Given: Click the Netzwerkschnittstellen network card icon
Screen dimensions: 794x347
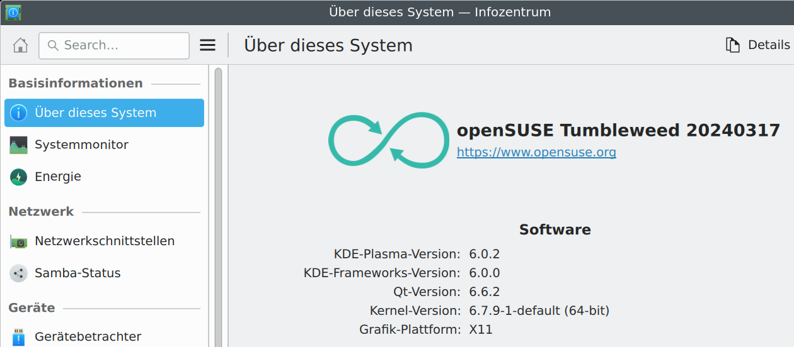Looking at the screenshot, I should [19, 241].
